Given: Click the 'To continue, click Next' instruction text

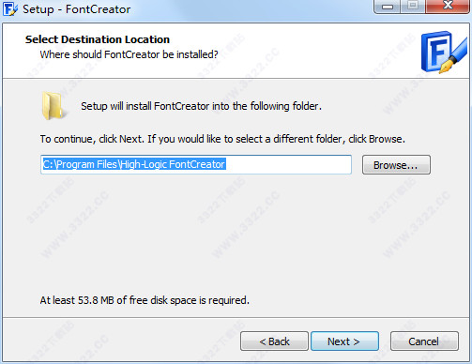Looking at the screenshot, I should (x=222, y=139).
